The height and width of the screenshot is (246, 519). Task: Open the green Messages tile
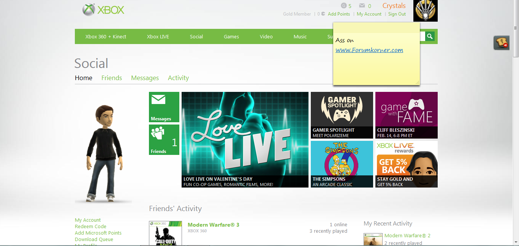click(164, 107)
